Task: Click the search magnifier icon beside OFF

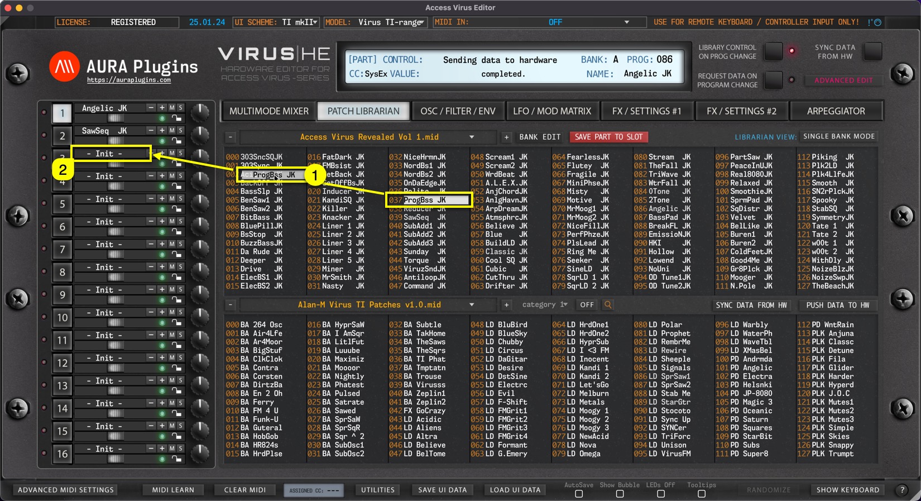Action: tap(608, 305)
